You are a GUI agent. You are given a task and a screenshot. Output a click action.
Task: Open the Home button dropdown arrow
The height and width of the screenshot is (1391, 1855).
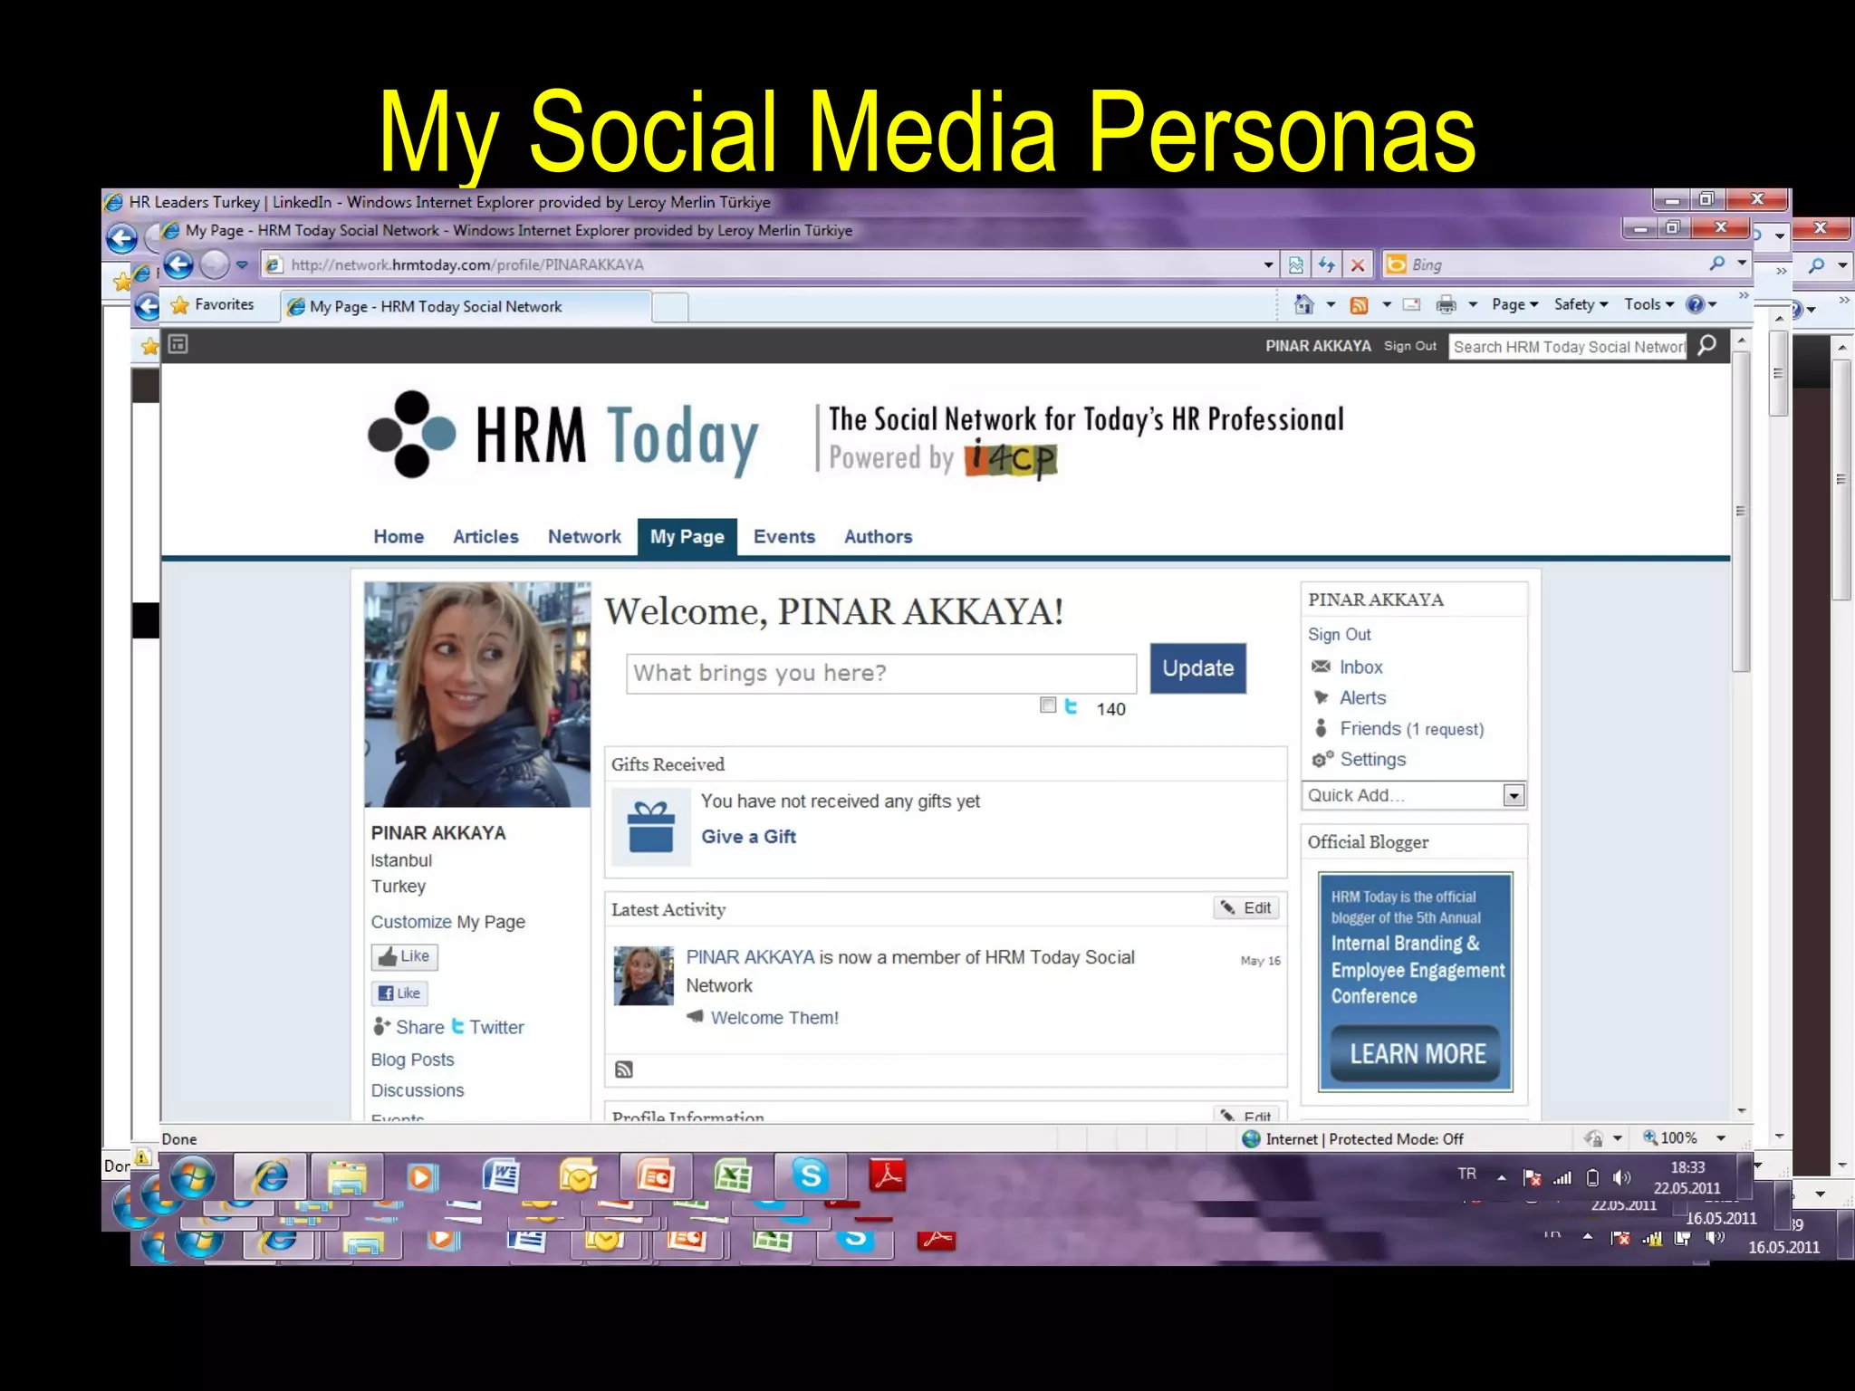(x=1331, y=304)
